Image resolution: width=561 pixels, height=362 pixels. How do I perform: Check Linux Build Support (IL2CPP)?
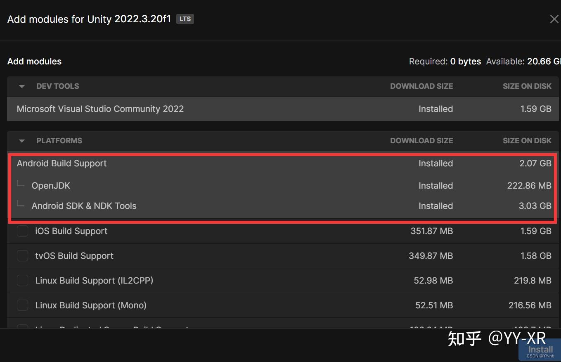point(22,281)
